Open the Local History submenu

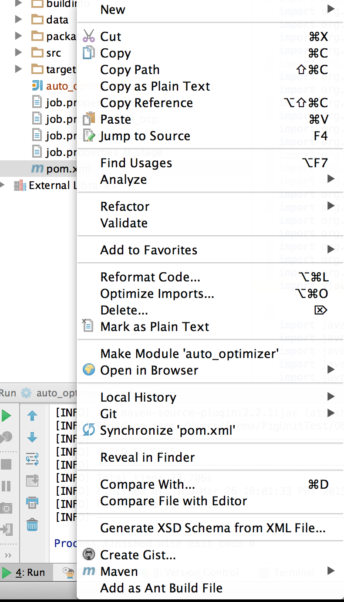[210, 397]
